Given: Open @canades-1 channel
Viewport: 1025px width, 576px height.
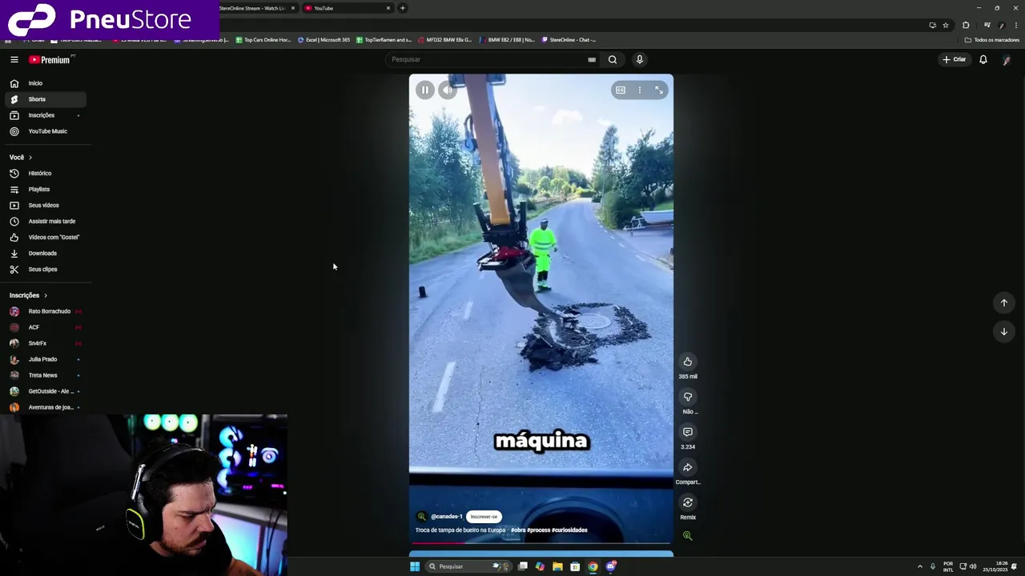Looking at the screenshot, I should (x=447, y=517).
